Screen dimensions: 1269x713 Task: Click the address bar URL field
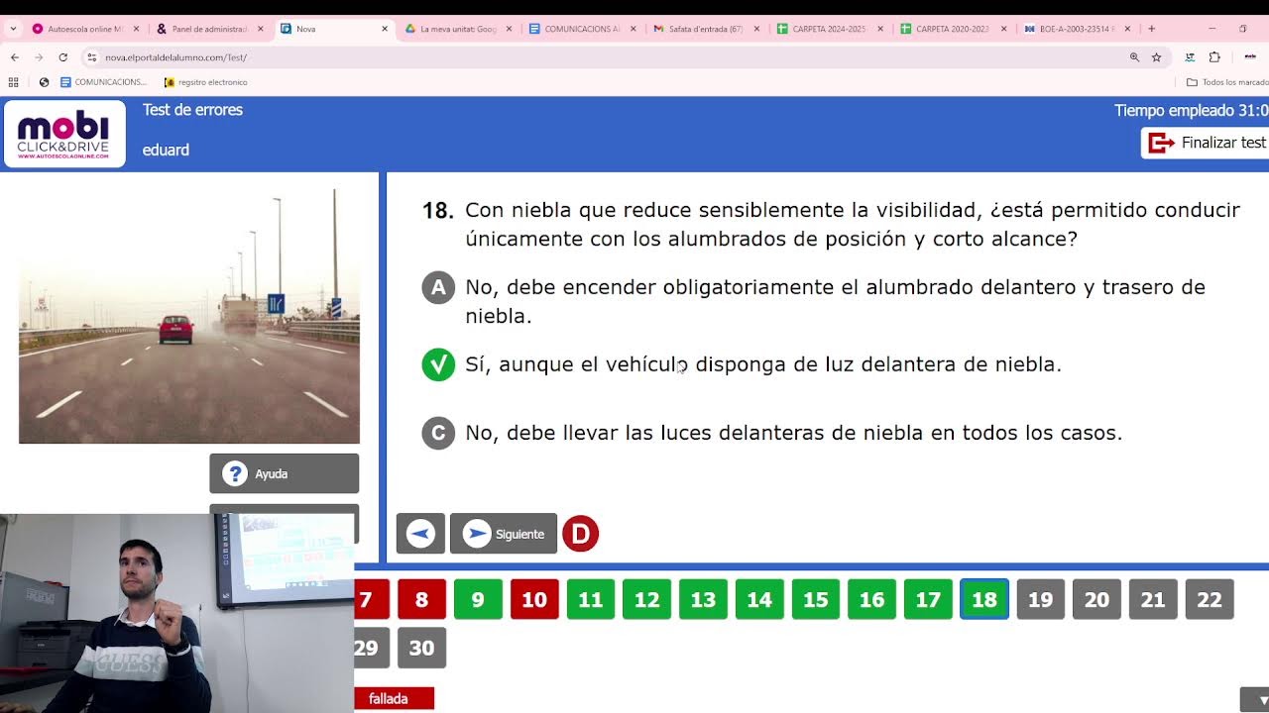point(615,57)
